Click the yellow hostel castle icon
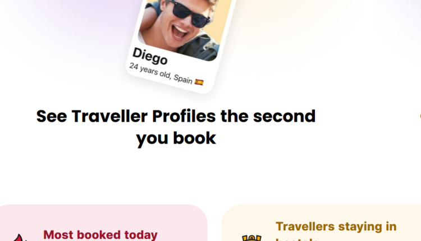This screenshot has height=241, width=421. [x=251, y=238]
